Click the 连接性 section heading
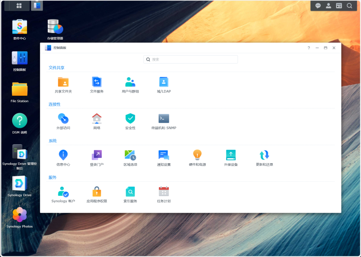Viewport: 361px width, 257px height. click(x=55, y=104)
